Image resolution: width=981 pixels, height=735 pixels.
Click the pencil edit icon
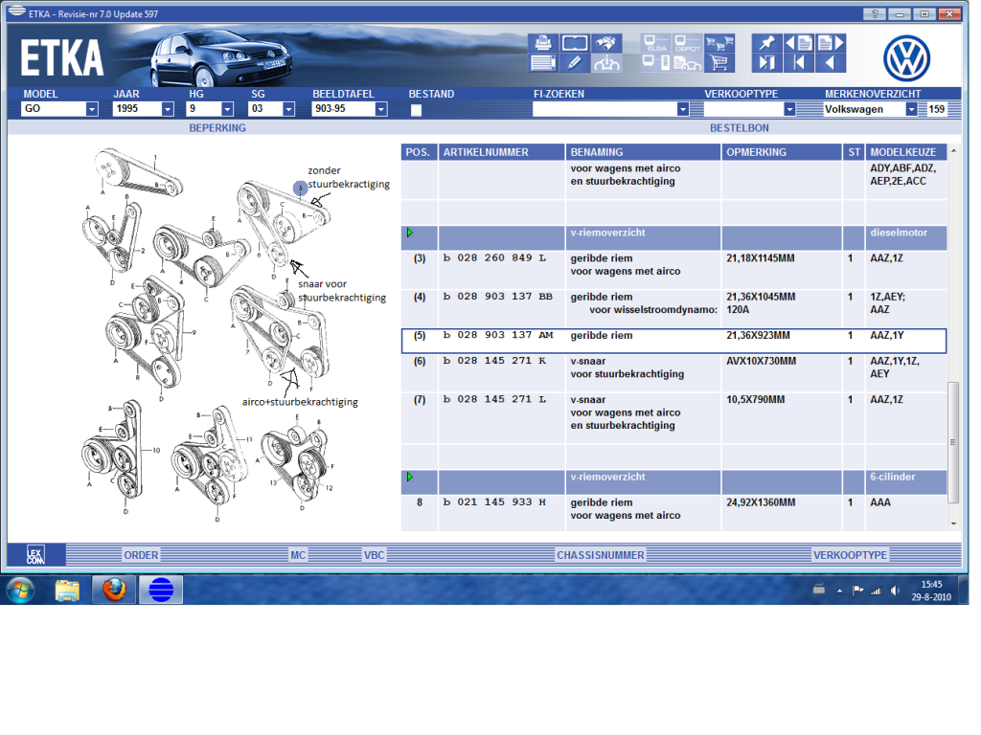click(575, 62)
